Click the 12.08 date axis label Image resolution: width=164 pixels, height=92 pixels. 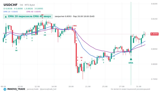(x=37, y=86)
